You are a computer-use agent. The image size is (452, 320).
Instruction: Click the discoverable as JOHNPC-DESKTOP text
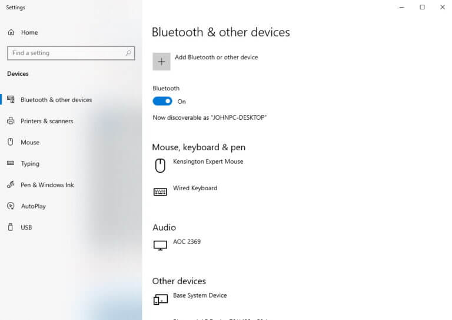point(210,117)
